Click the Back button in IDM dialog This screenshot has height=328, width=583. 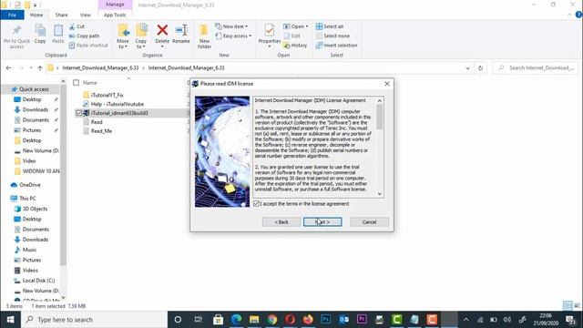(281, 222)
